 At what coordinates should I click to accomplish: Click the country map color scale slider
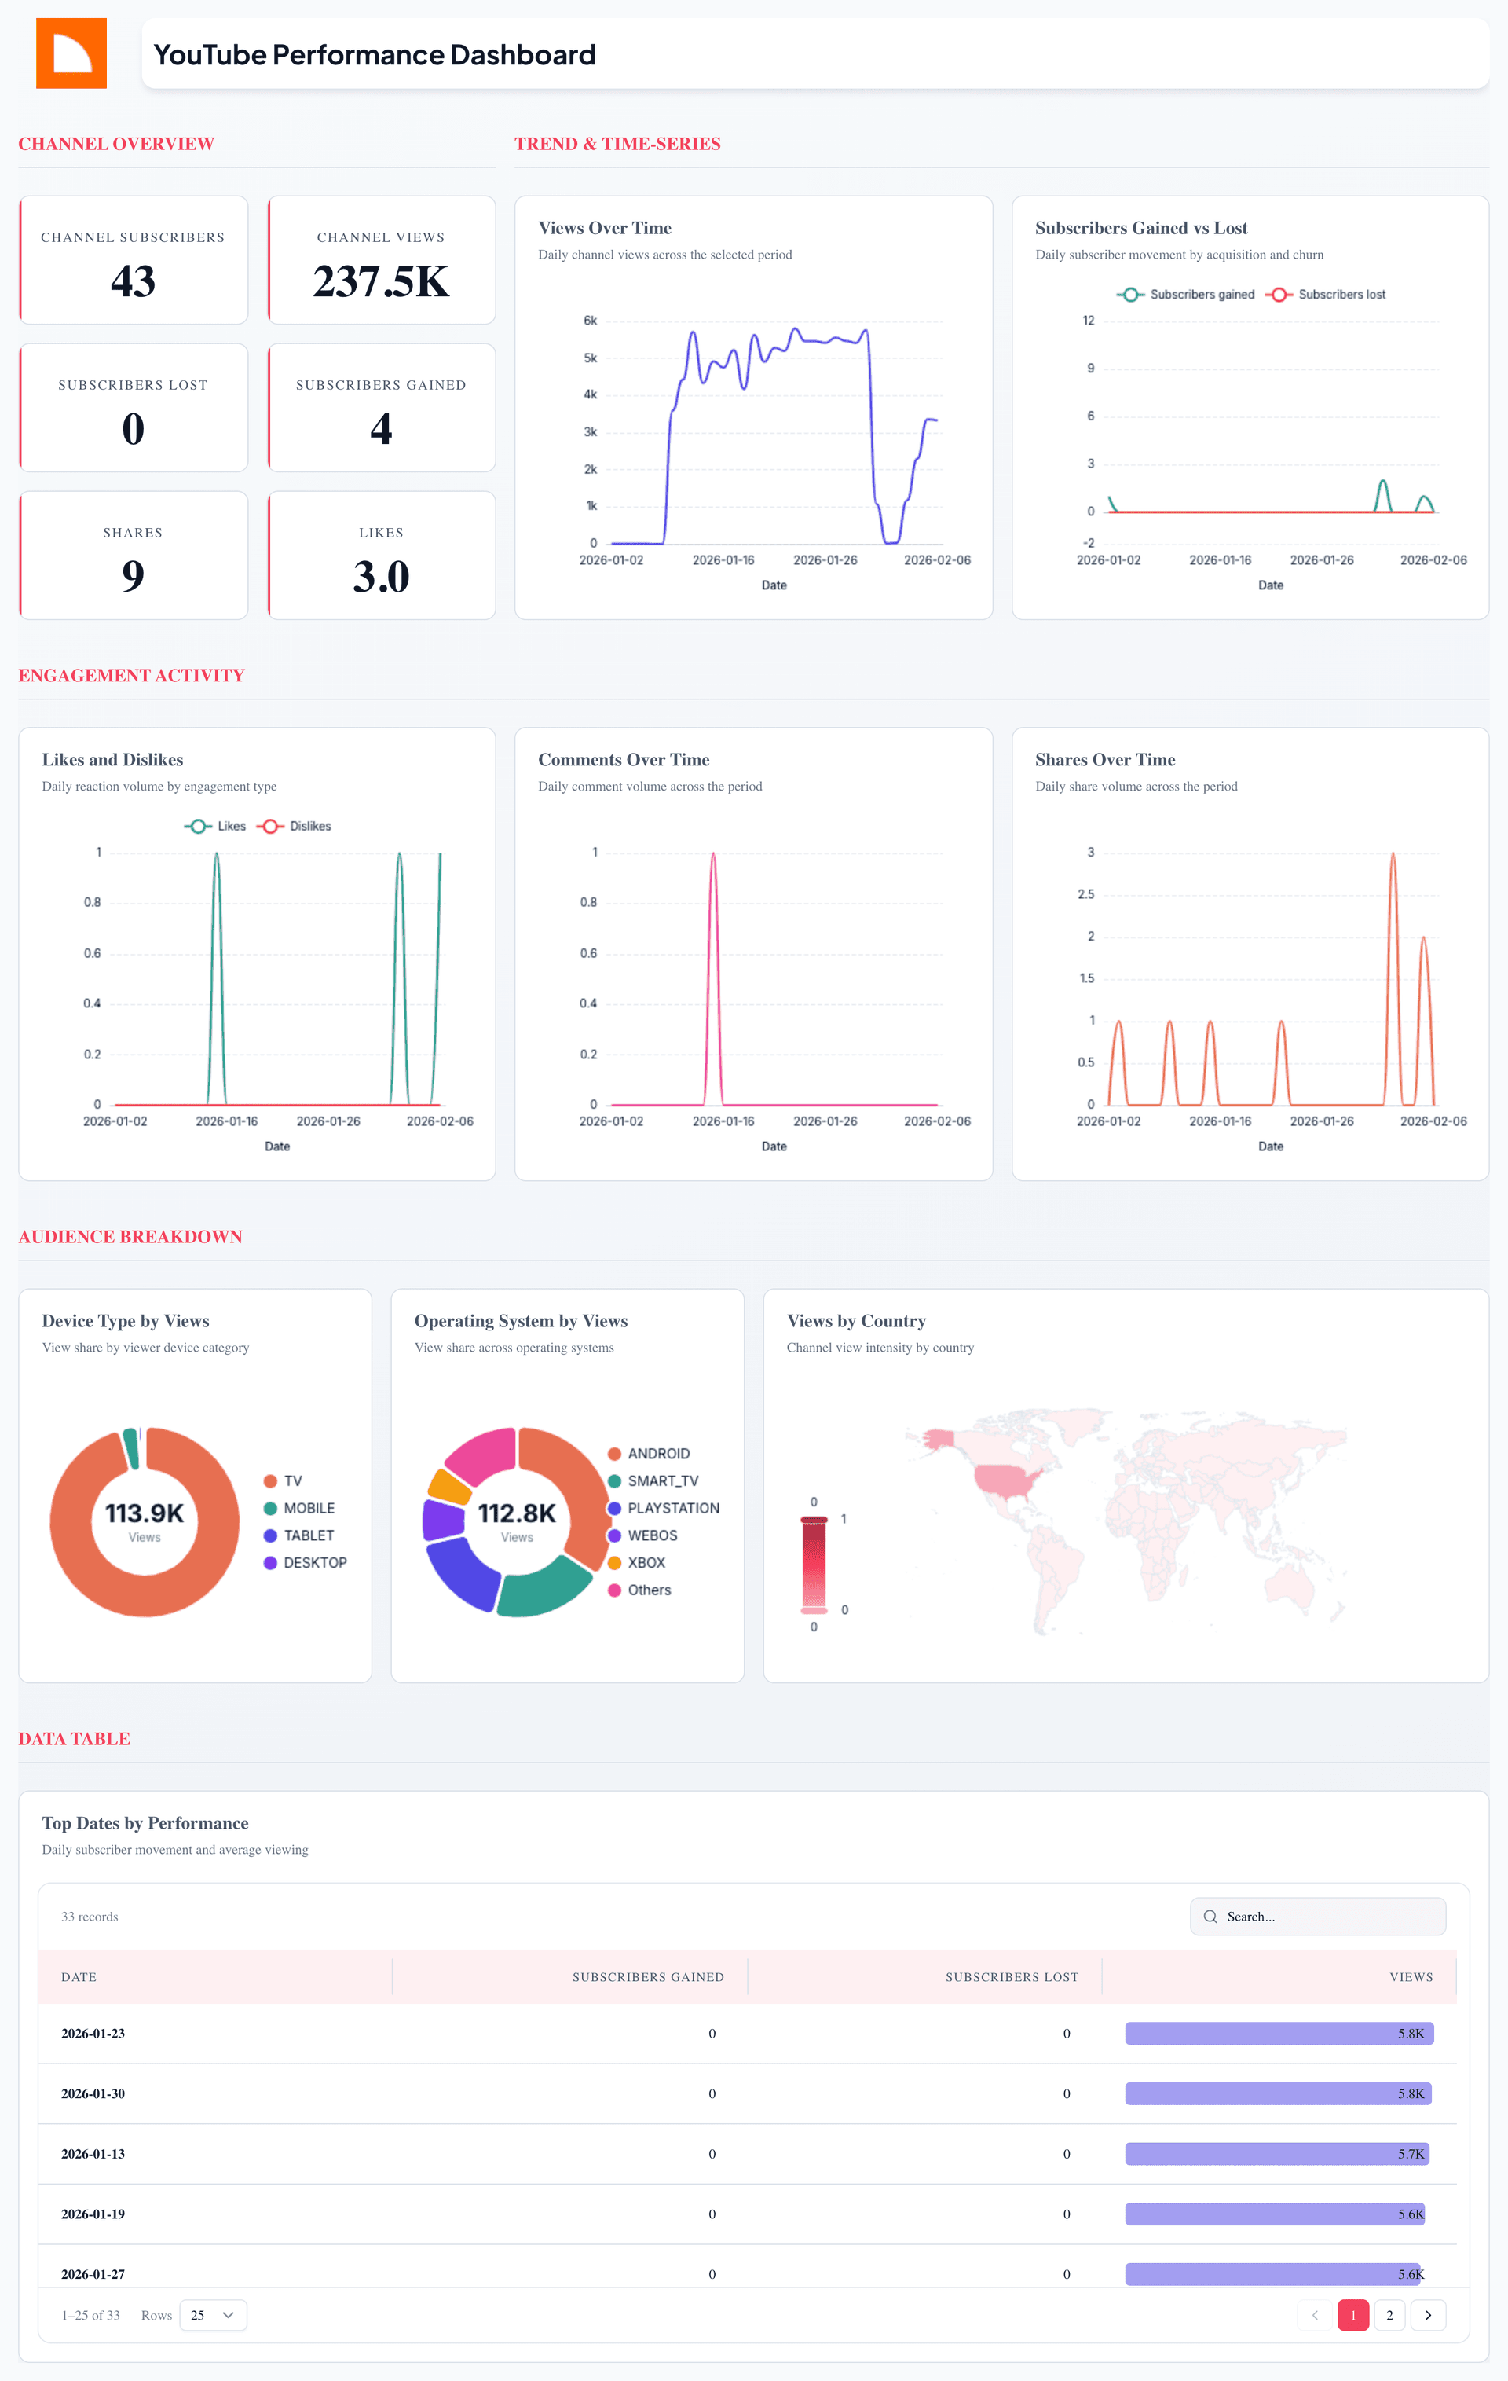814,1565
